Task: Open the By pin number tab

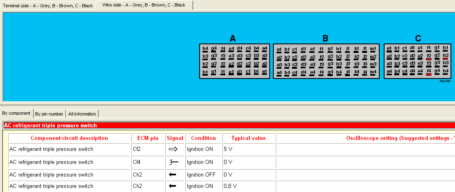Action: [49, 114]
